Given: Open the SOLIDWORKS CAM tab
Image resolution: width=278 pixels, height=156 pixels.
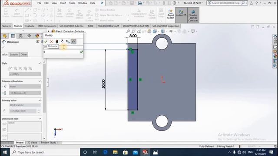Looking at the screenshot, I should pos(109,26).
